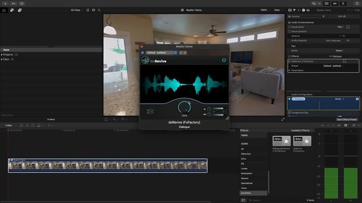This screenshot has width=362, height=203.
Task: Open the Equalization editor icon
Action: pos(348,27)
